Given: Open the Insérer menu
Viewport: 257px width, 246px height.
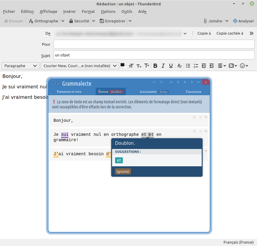Looking at the screenshot, I should coord(70,11).
